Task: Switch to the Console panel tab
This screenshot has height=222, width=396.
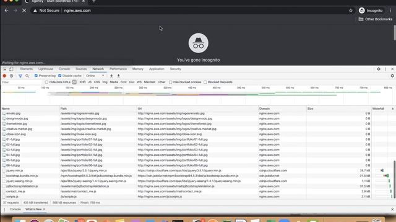Action: click(64, 69)
